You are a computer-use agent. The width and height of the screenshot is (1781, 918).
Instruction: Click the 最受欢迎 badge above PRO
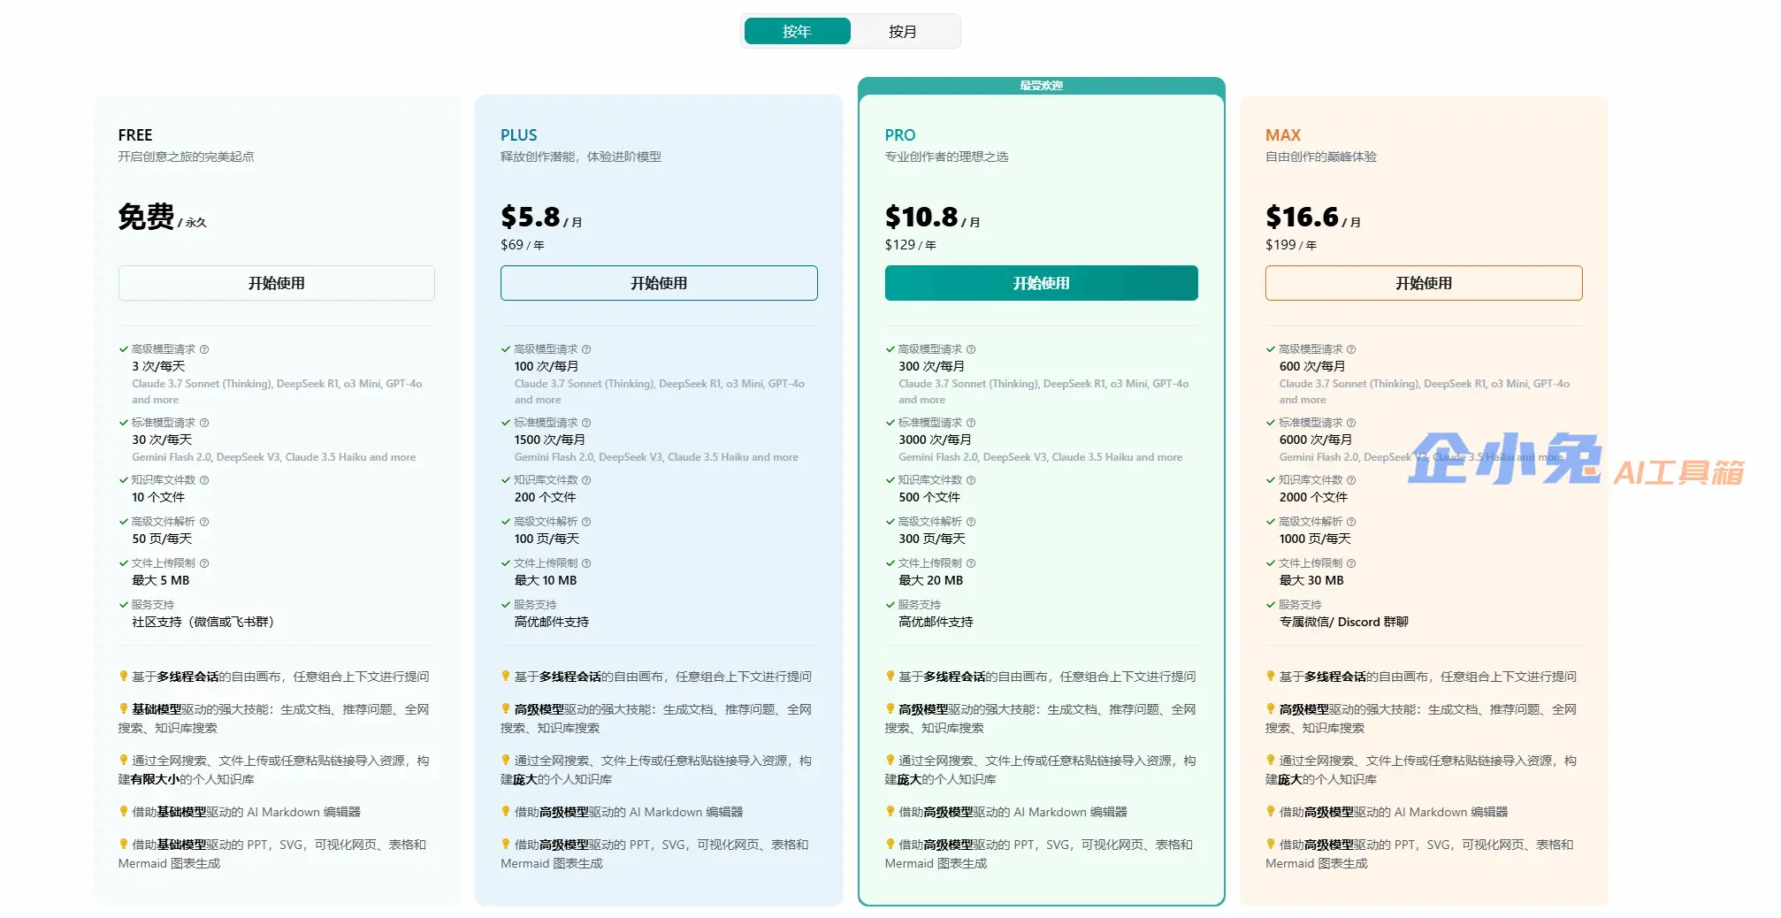(1042, 86)
